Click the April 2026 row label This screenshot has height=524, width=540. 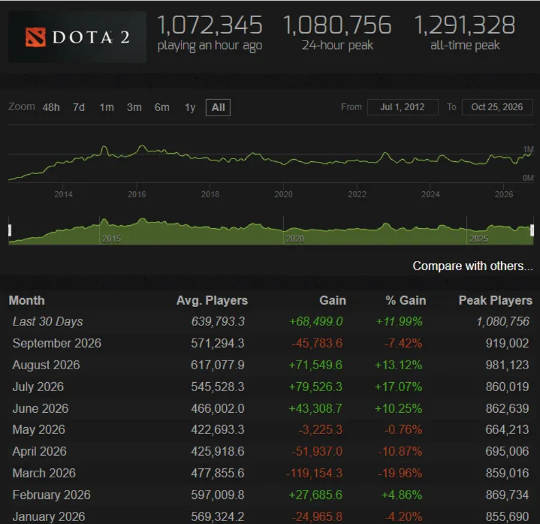click(x=40, y=451)
